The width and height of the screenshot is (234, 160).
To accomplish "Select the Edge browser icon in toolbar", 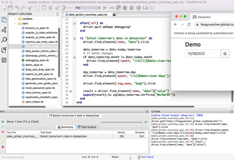I will [x=132, y=8].
